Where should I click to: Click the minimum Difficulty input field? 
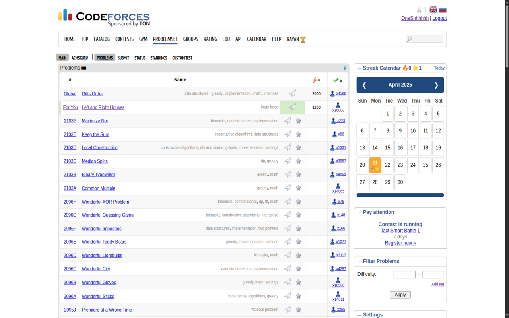(404, 275)
